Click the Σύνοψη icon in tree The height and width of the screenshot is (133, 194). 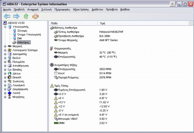[x=14, y=31]
